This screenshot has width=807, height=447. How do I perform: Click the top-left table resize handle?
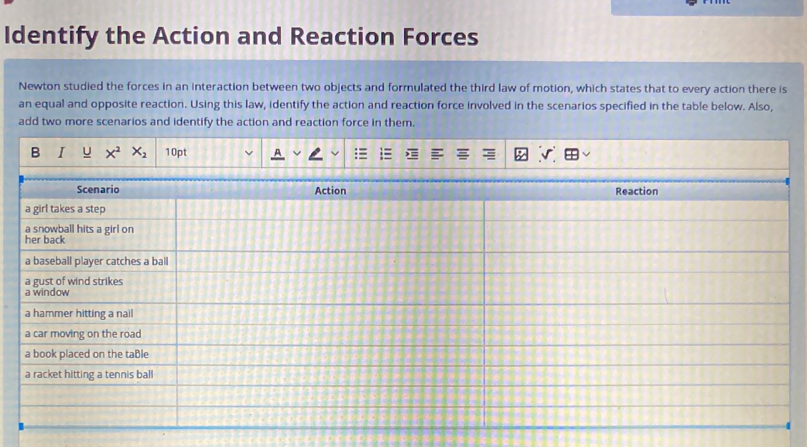(21, 179)
